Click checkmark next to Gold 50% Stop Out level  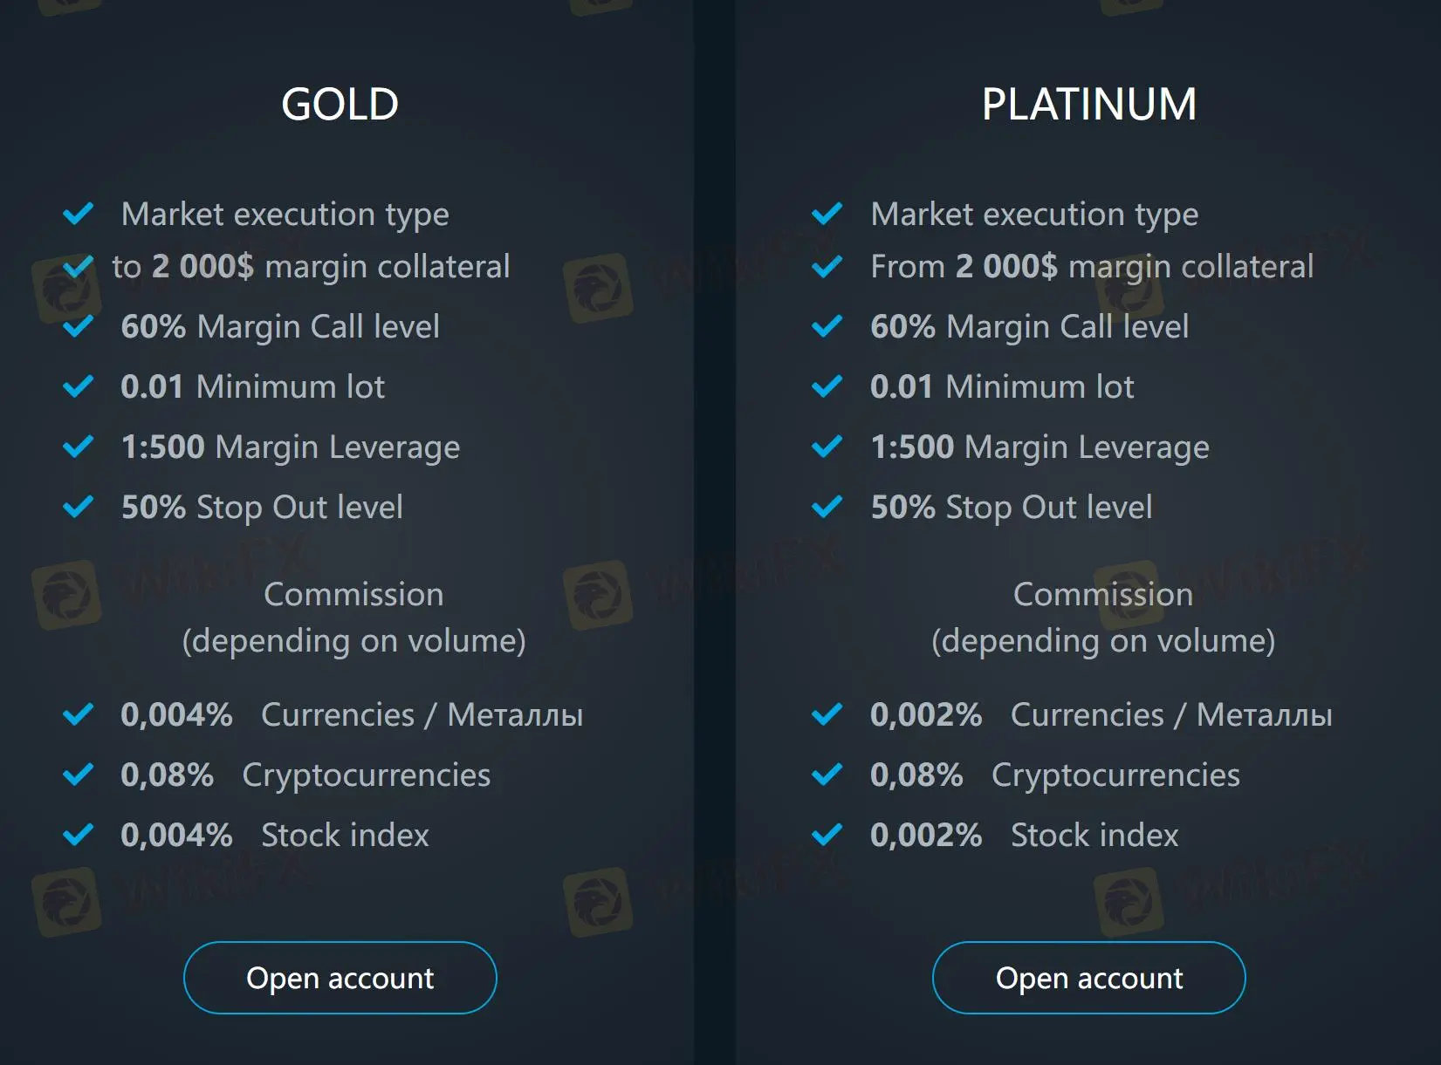(x=79, y=507)
